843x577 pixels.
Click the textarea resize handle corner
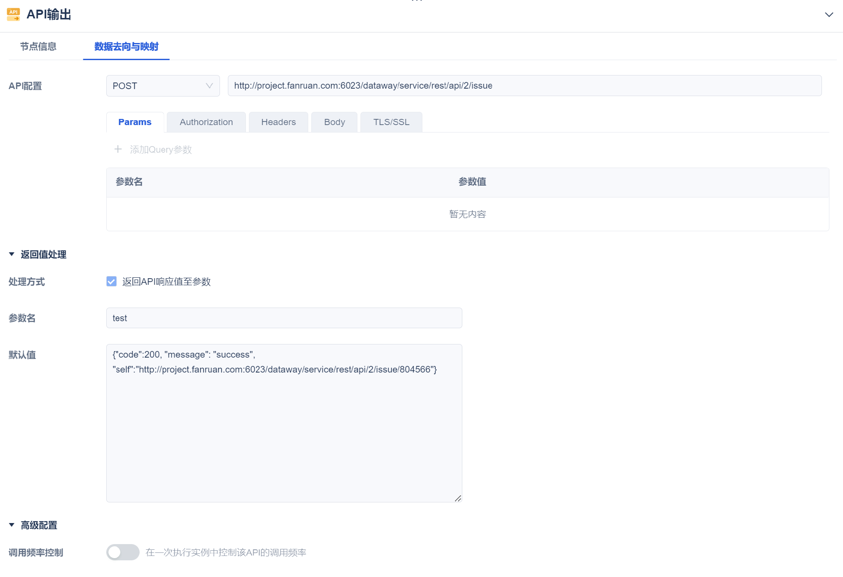[x=458, y=498]
